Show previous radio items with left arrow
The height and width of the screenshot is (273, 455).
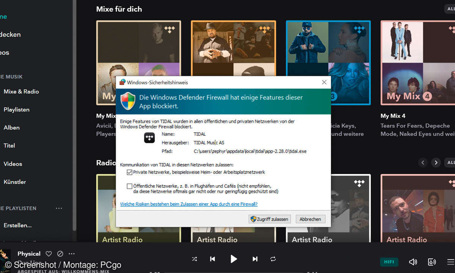[x=423, y=163]
